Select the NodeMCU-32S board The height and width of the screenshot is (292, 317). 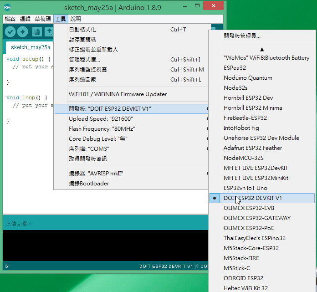coord(262,158)
